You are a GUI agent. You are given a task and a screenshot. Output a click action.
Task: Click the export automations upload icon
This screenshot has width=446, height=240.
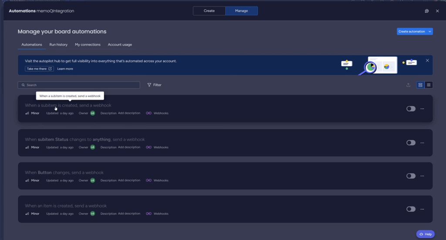pos(408,85)
